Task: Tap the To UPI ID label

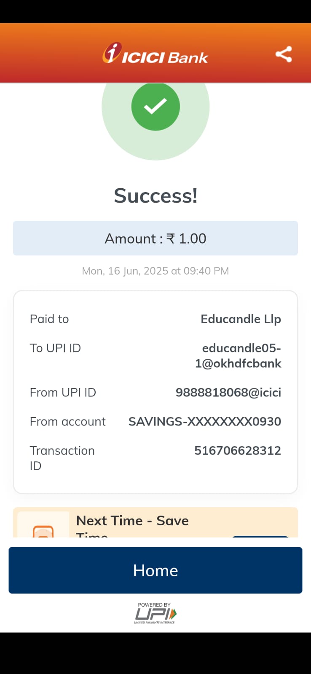Action: [x=55, y=348]
